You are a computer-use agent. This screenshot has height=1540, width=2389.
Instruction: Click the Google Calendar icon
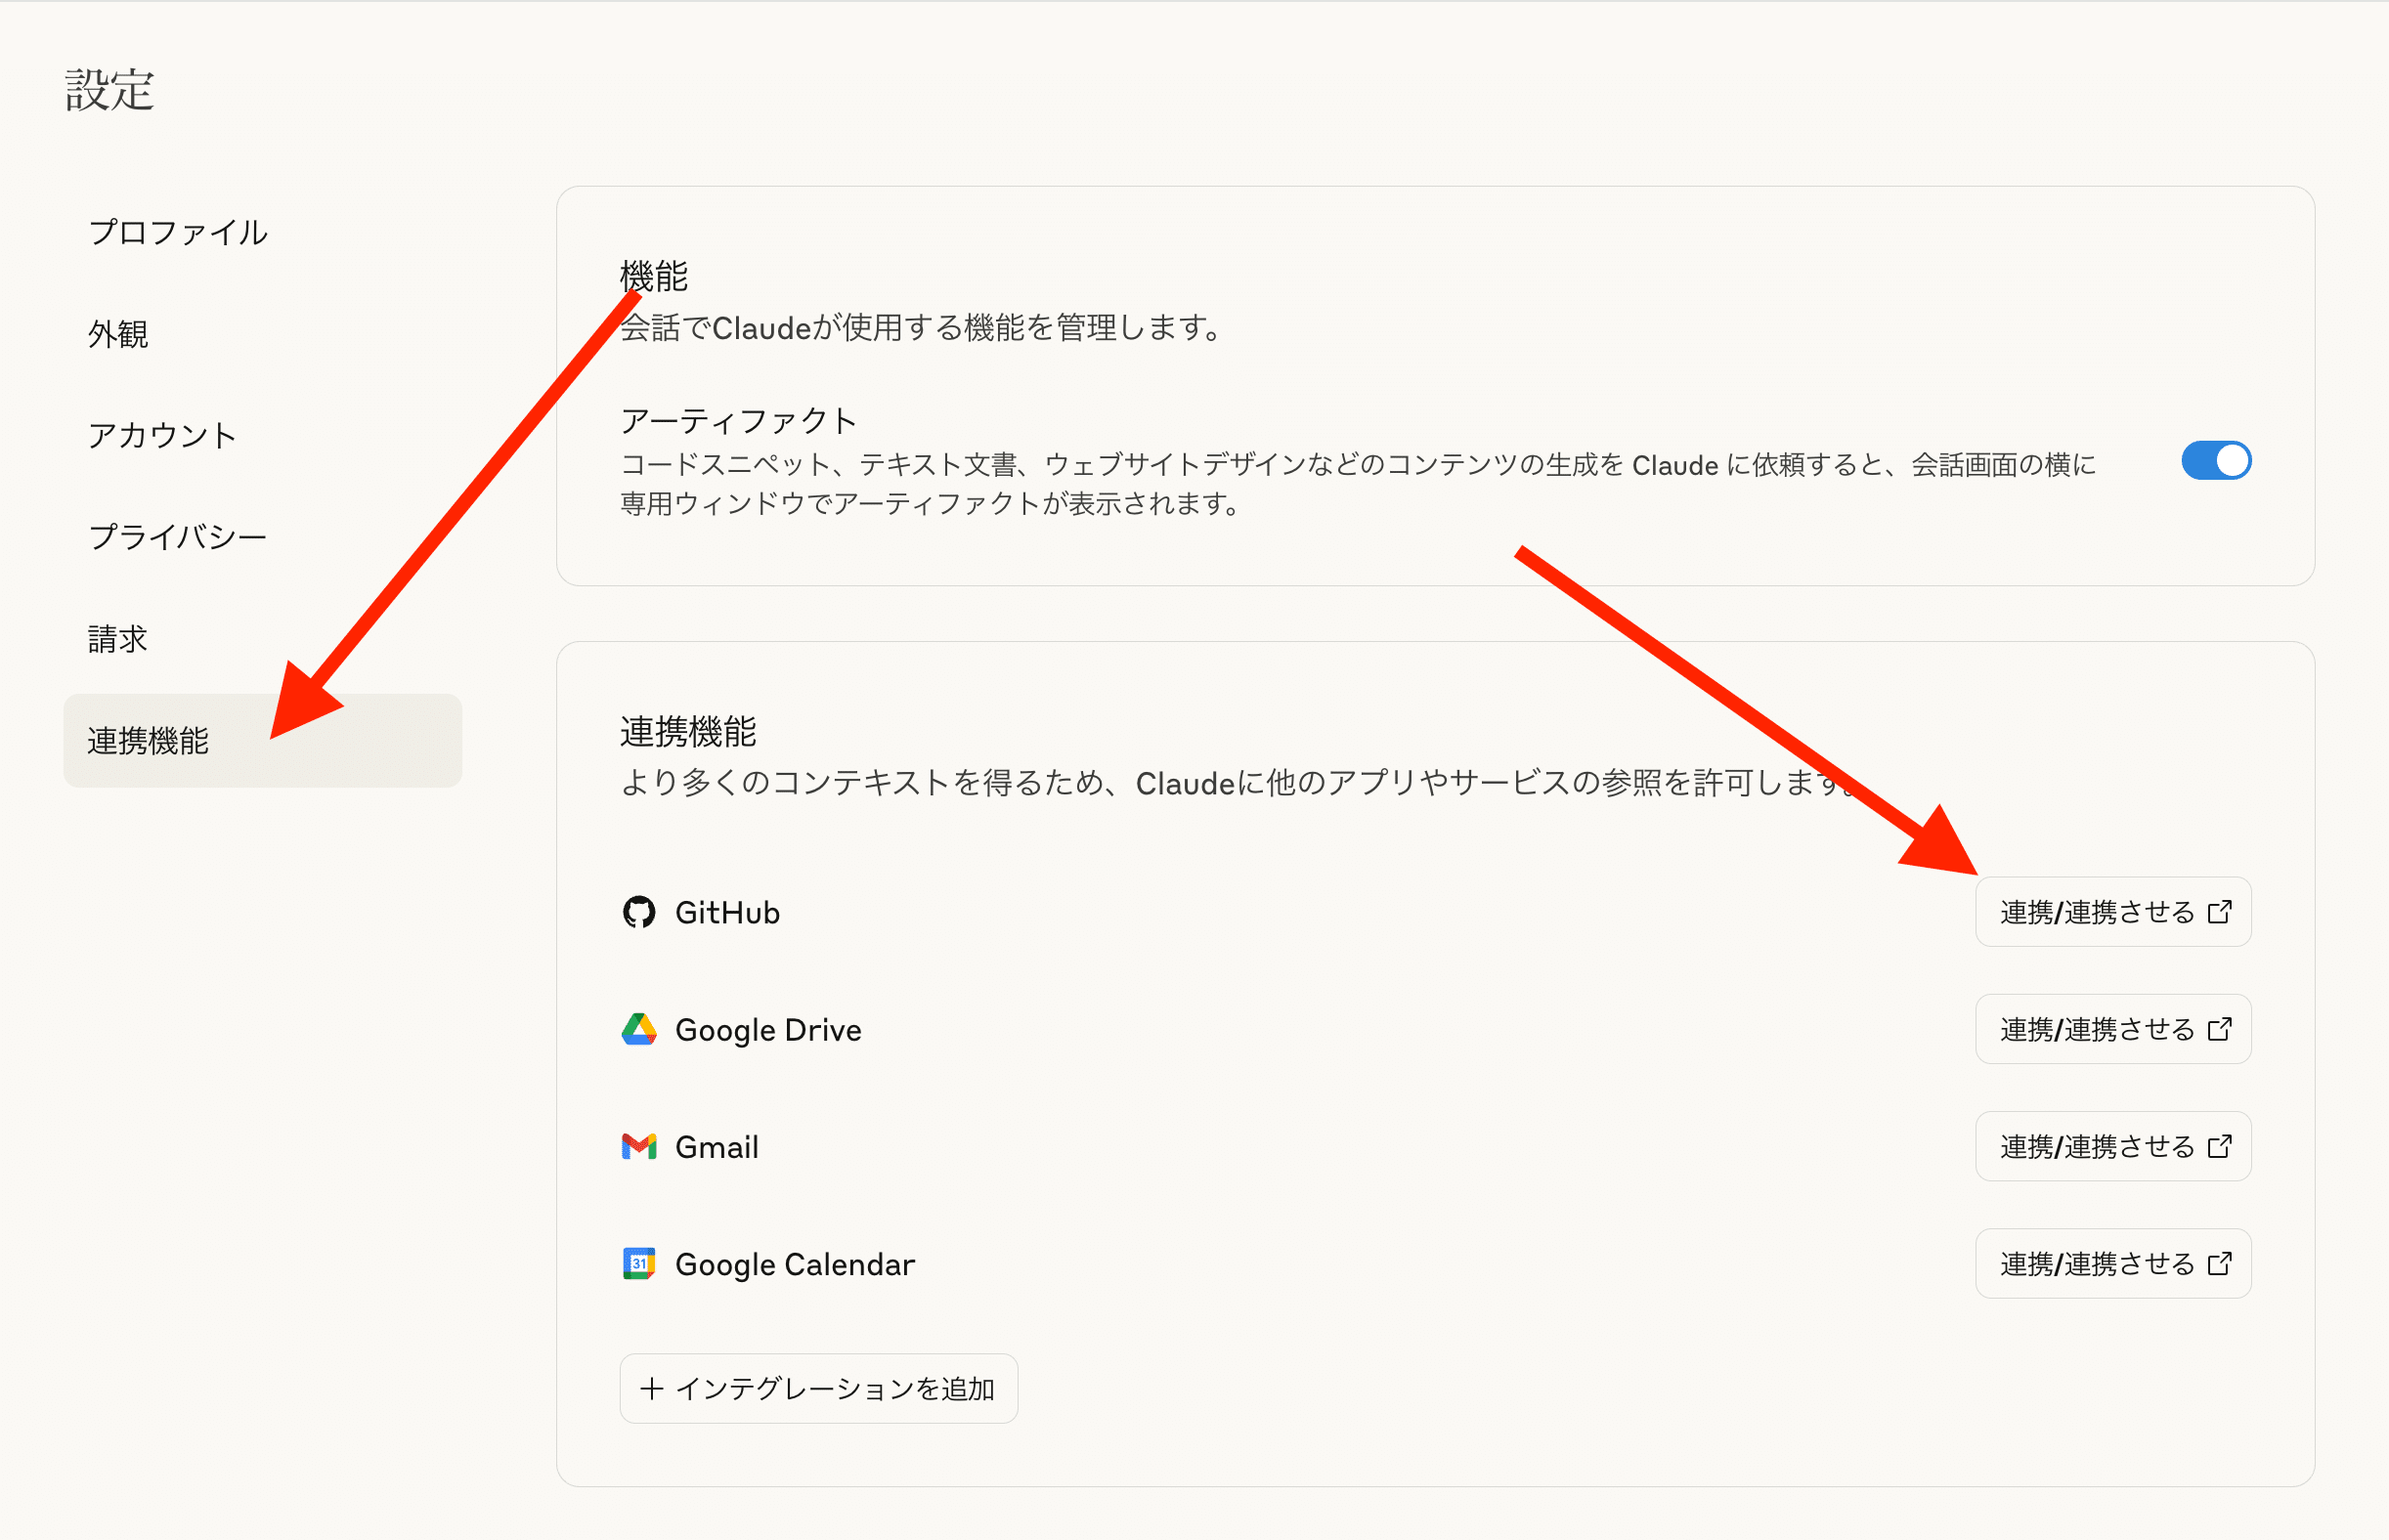point(638,1264)
